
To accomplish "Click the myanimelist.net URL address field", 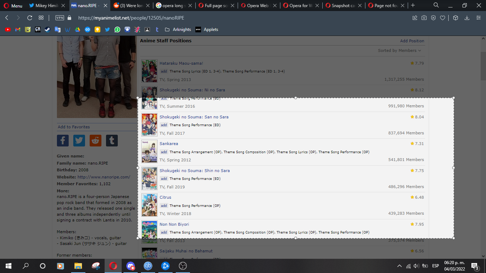I will (x=131, y=18).
